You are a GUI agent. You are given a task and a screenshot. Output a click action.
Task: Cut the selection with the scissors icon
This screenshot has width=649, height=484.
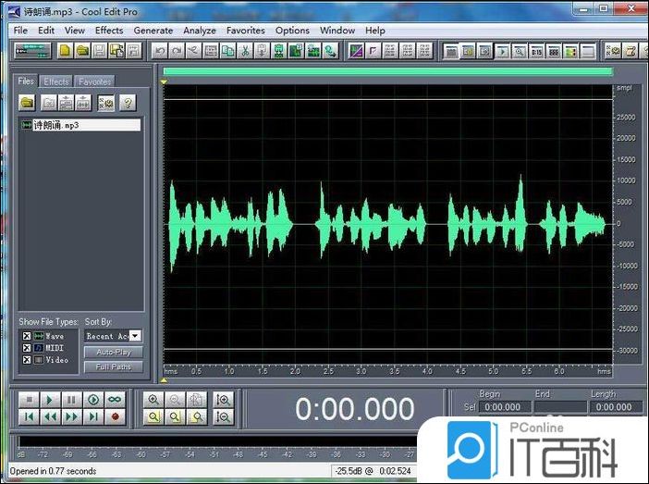(x=245, y=51)
